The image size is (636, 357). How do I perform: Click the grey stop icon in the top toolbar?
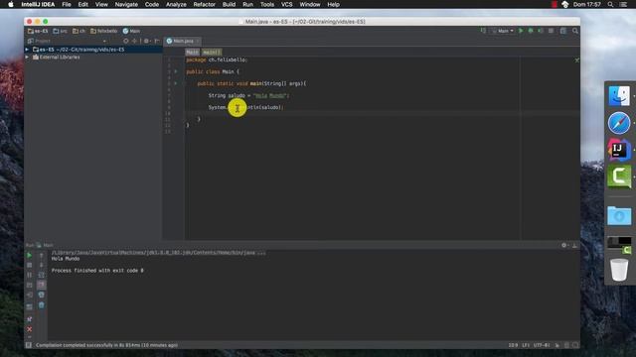[551, 31]
